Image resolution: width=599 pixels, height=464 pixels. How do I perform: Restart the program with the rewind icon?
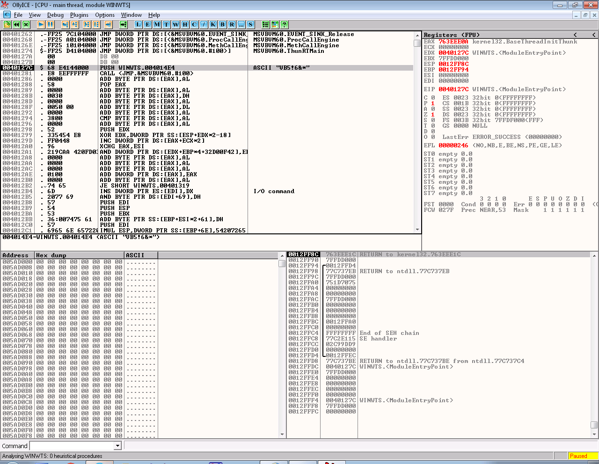17,24
